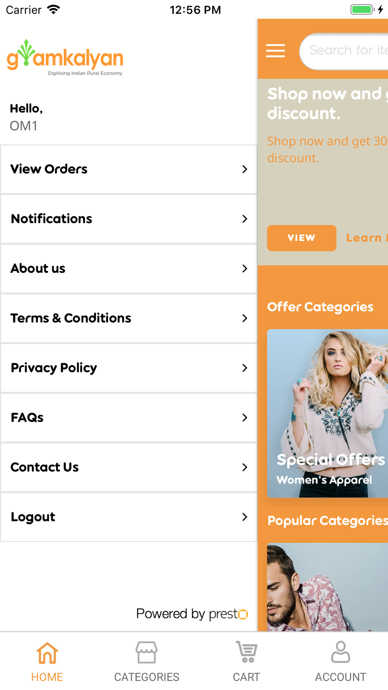Open the men's Popular Categories image
Image resolution: width=388 pixels, height=690 pixels.
[327, 587]
